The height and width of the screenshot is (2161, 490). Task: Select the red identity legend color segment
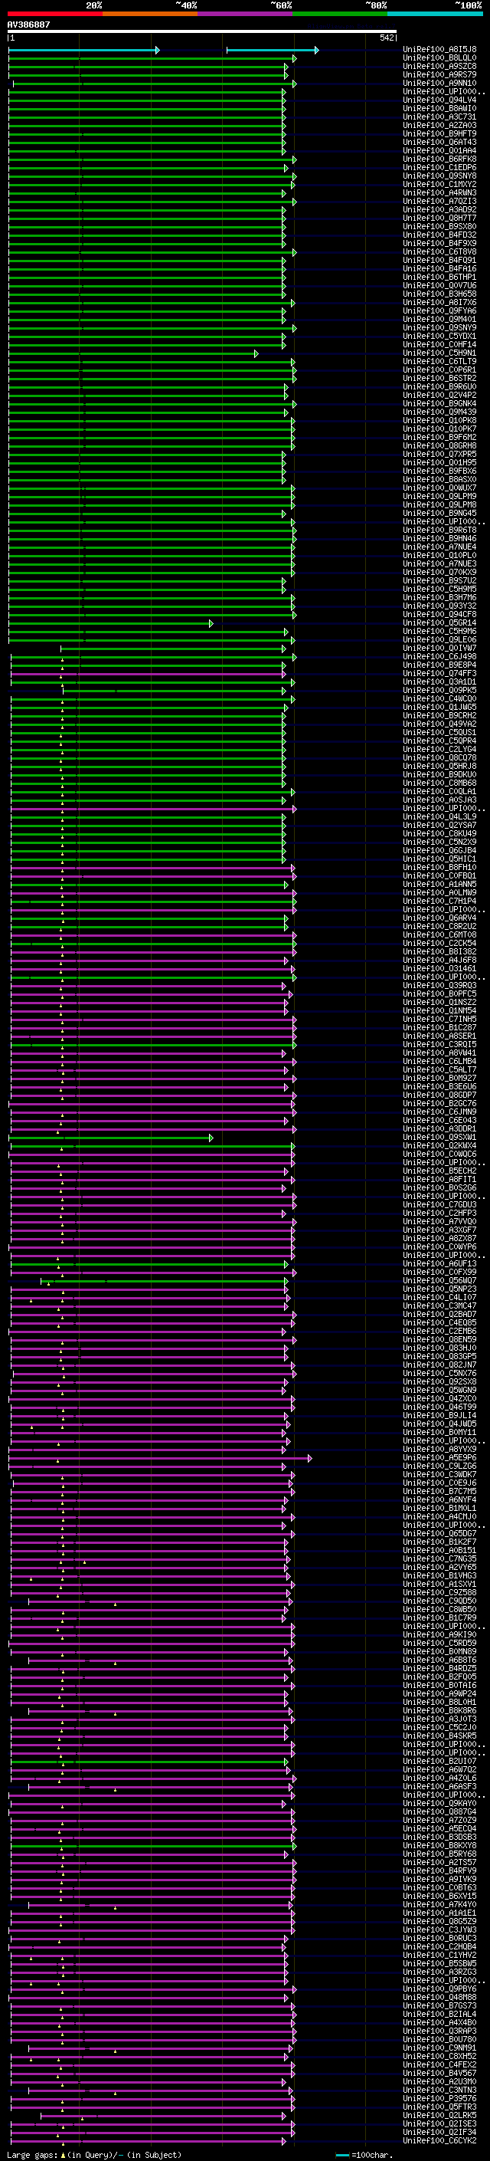coord(54,14)
